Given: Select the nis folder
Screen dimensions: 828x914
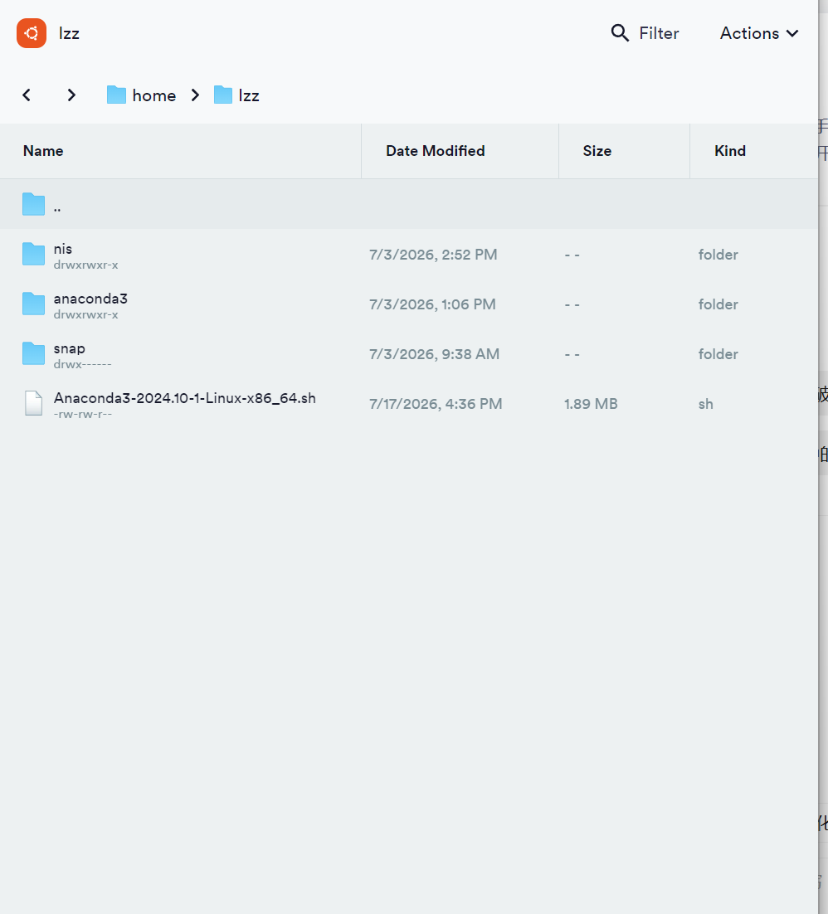Looking at the screenshot, I should point(409,255).
